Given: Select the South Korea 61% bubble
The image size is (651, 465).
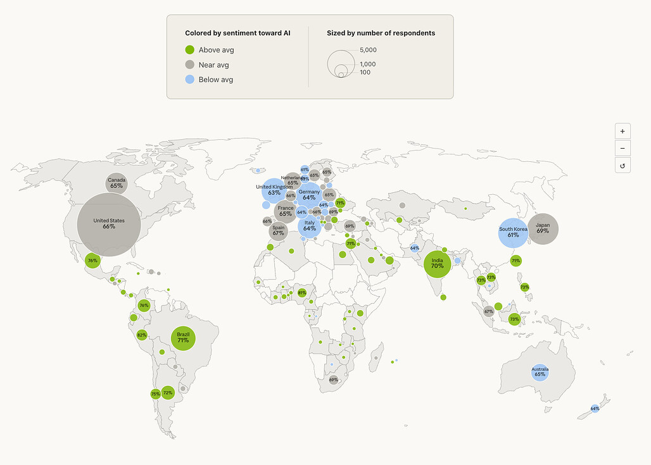Looking at the screenshot, I should click(x=513, y=232).
